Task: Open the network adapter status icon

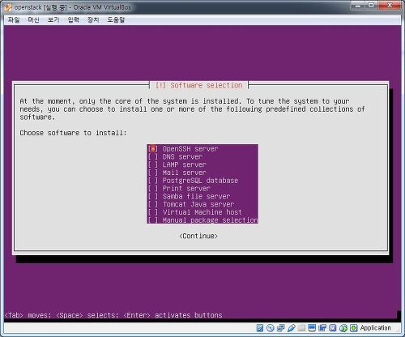Action: point(281,328)
